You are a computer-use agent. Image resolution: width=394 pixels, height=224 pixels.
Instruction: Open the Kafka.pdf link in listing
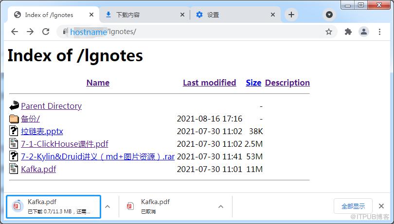point(38,169)
